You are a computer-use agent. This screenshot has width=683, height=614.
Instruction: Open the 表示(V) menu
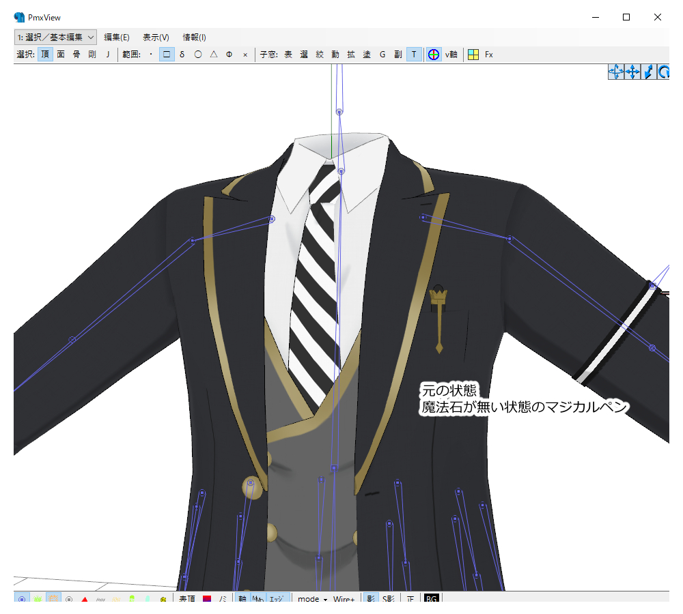click(156, 38)
